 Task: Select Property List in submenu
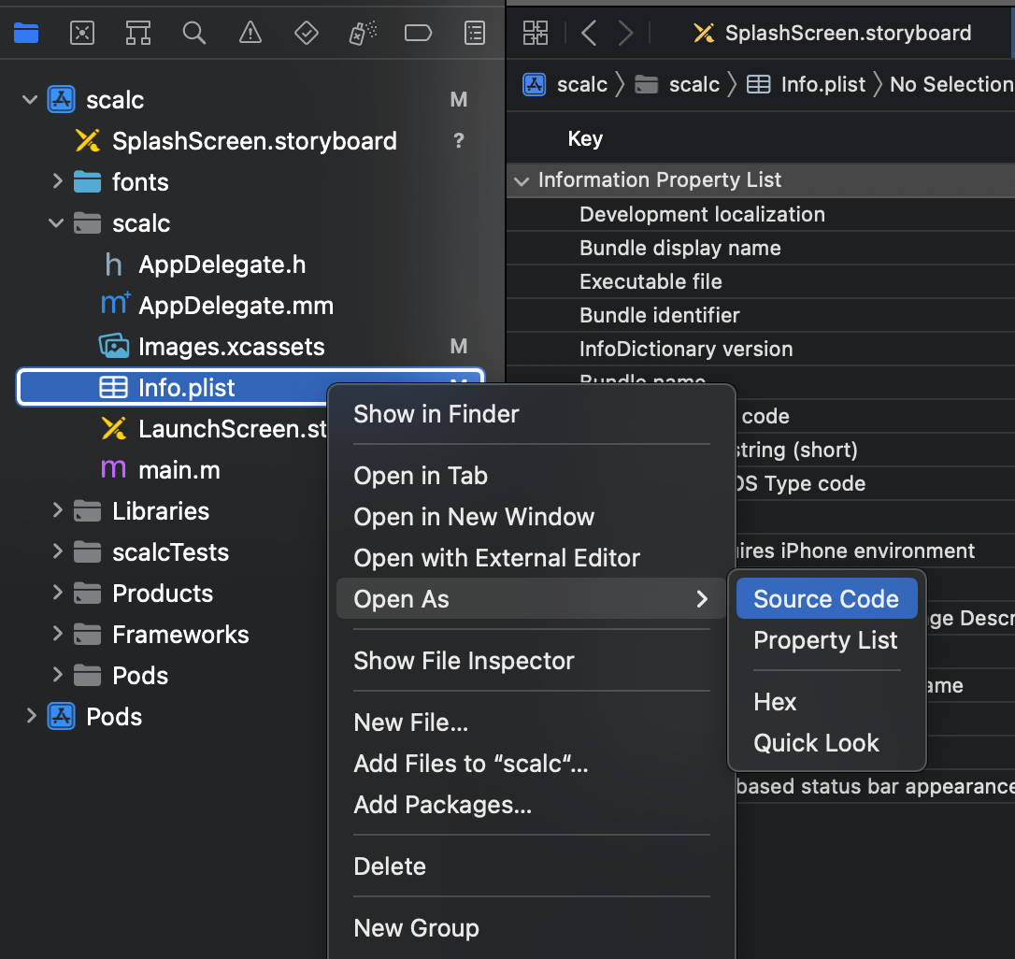coord(826,640)
